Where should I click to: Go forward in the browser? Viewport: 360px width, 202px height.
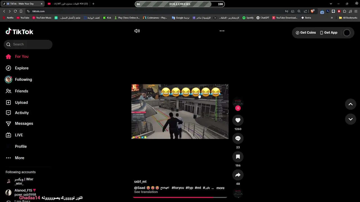pyautogui.click(x=10, y=11)
